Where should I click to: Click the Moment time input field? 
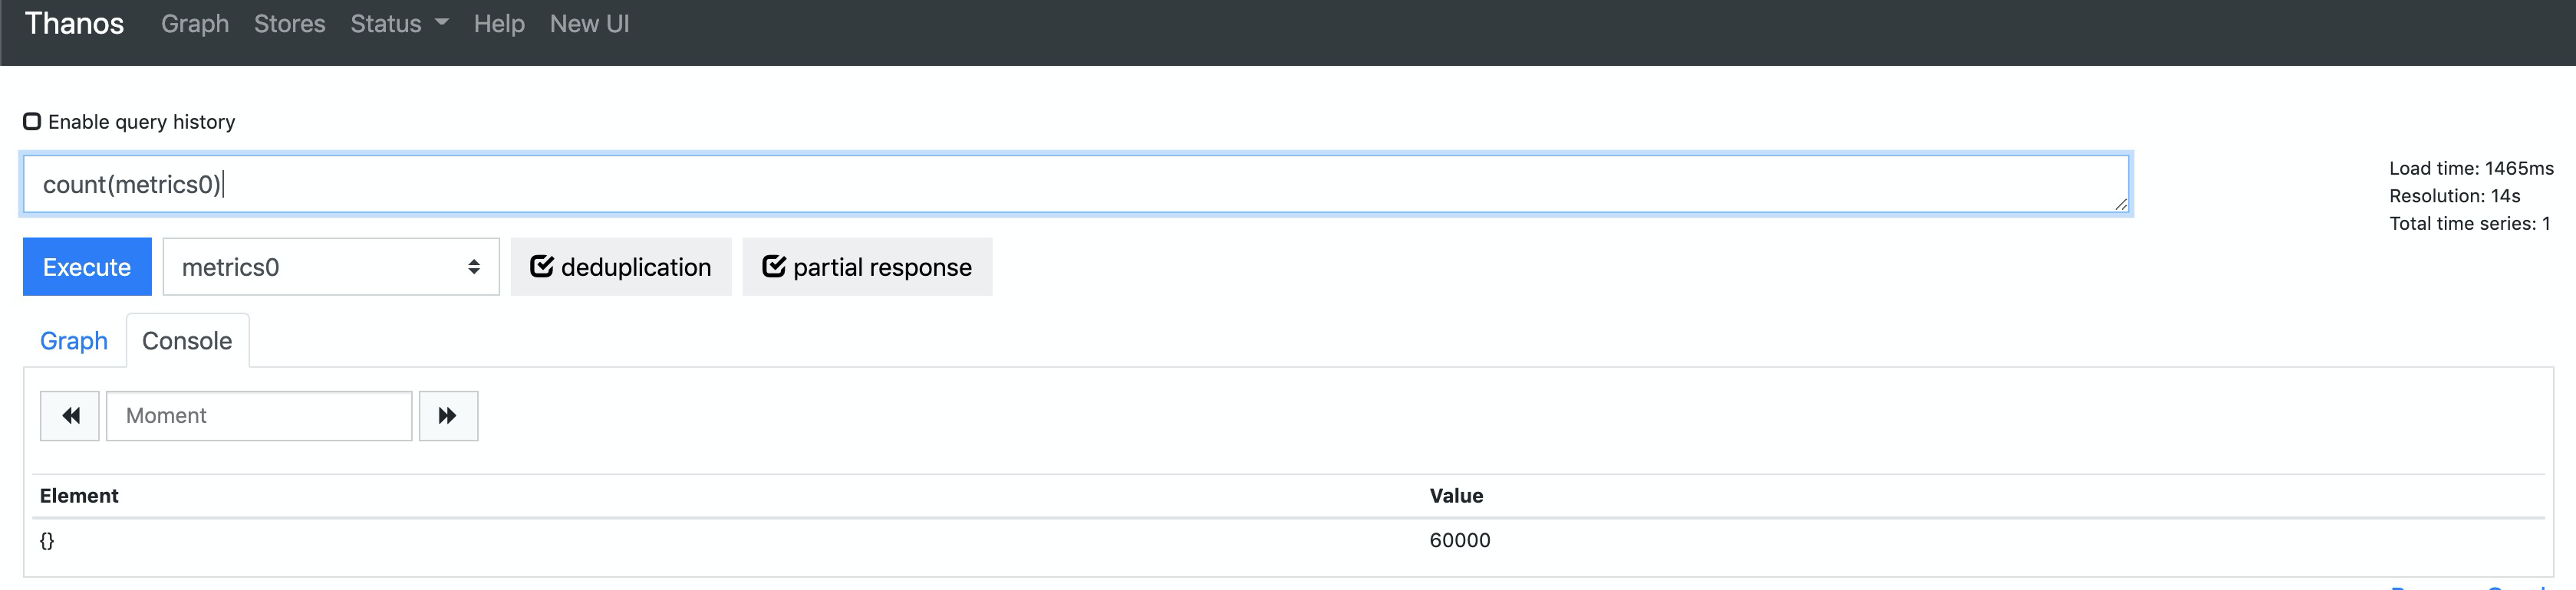(259, 415)
